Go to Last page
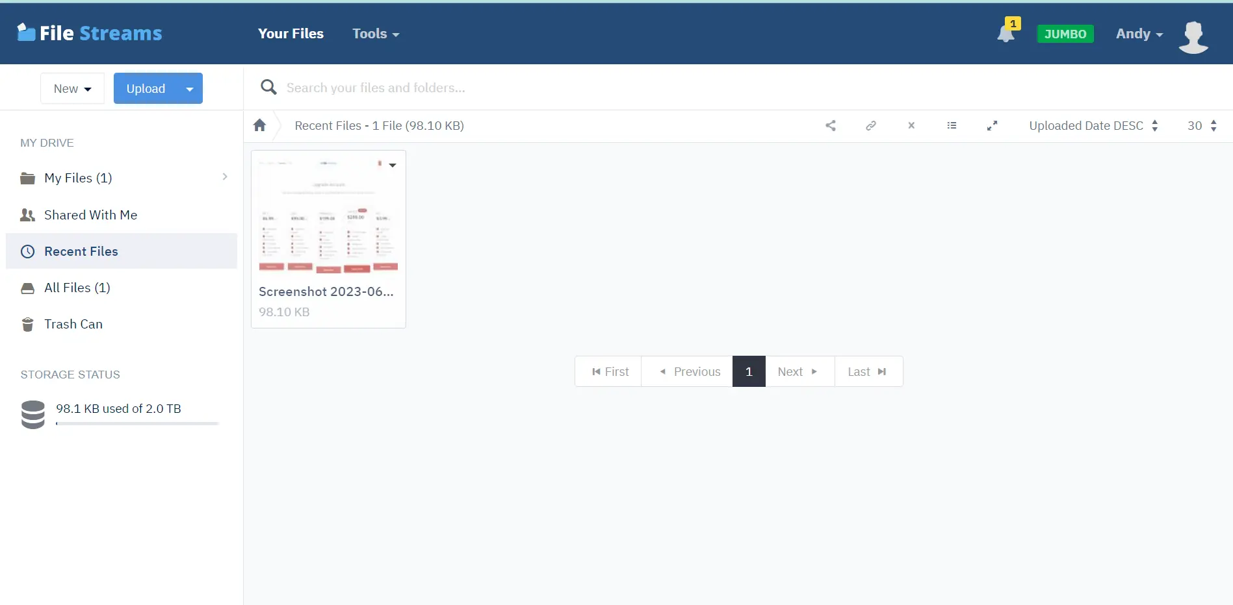This screenshot has height=605, width=1233. pos(869,371)
